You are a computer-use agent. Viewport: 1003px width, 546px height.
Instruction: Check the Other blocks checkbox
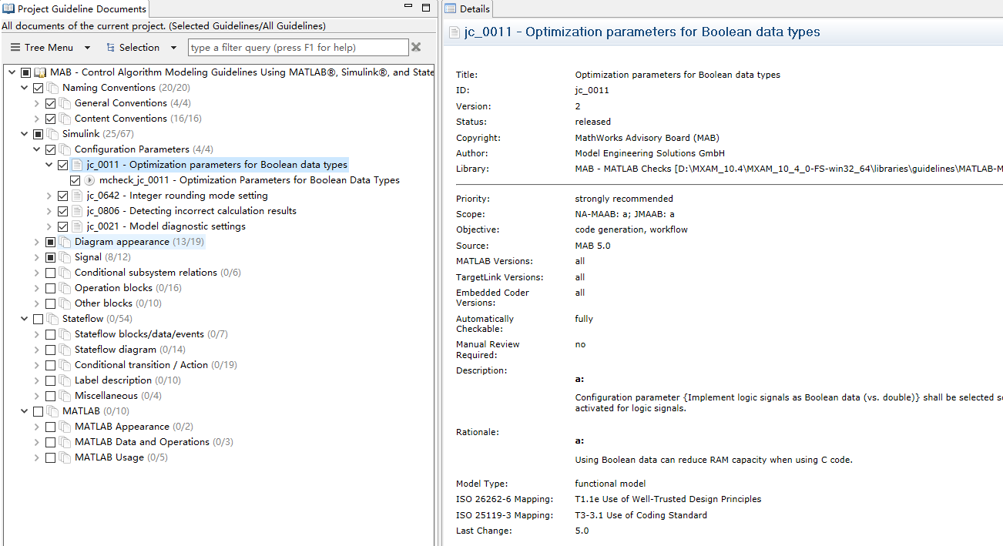point(51,303)
